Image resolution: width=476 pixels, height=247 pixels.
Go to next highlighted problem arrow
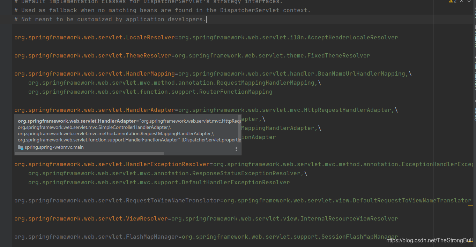pos(469,2)
